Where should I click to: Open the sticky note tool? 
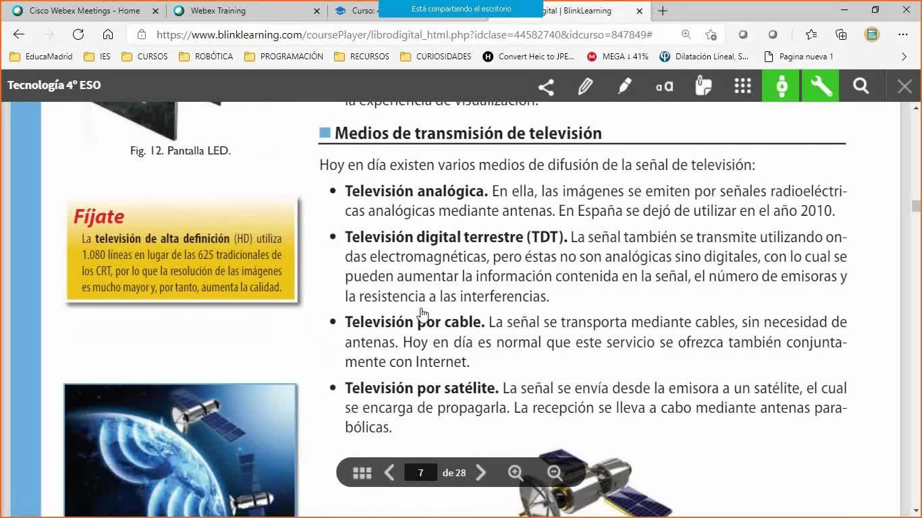tap(703, 86)
